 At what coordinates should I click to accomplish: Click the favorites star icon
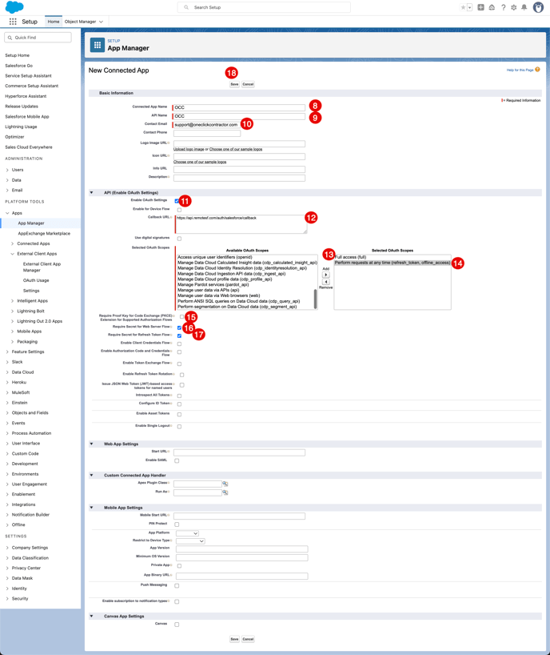tap(463, 7)
